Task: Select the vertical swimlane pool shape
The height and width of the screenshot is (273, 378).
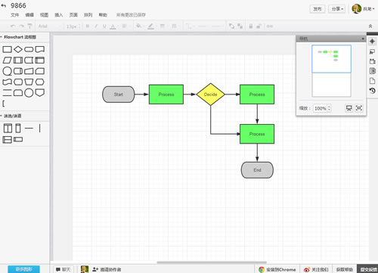Action: 8,129
